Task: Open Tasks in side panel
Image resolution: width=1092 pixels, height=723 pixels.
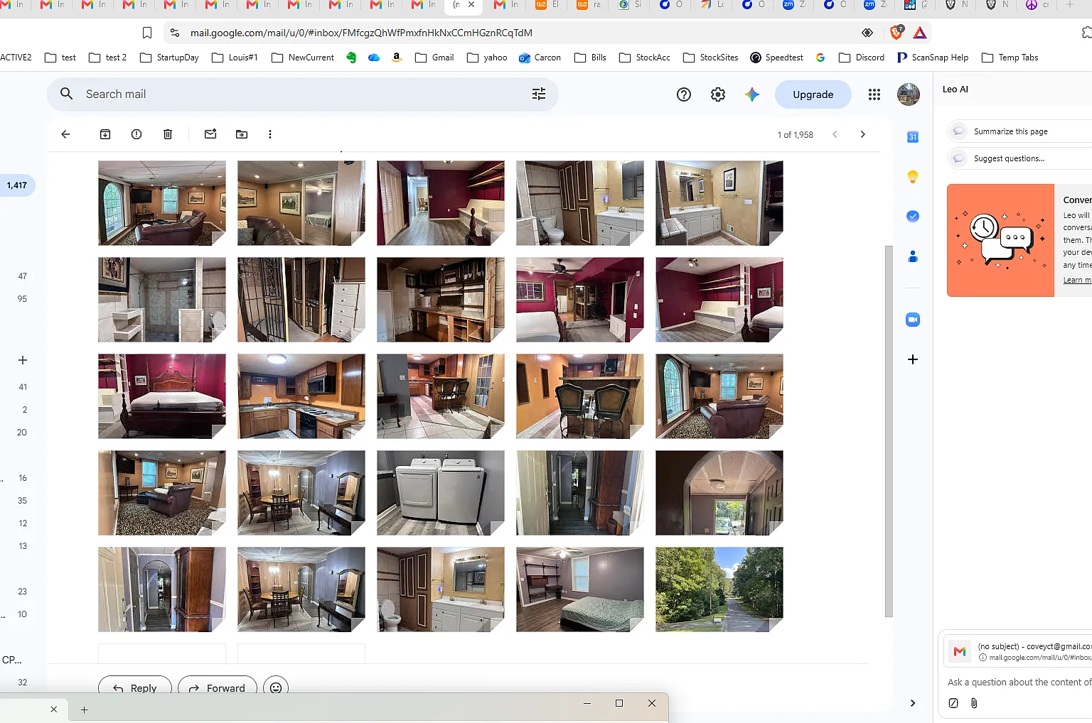Action: pos(913,217)
